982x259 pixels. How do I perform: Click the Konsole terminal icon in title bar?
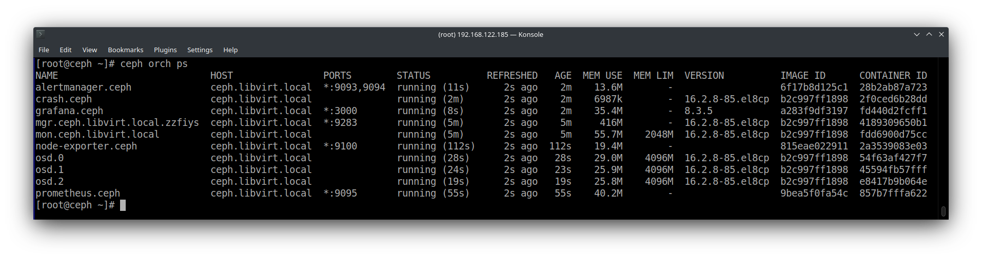(x=41, y=34)
